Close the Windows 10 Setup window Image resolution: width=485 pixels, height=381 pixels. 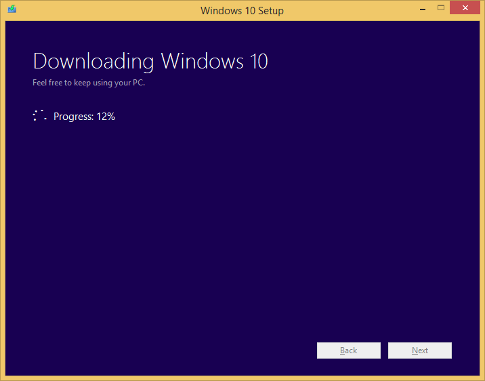click(467, 8)
